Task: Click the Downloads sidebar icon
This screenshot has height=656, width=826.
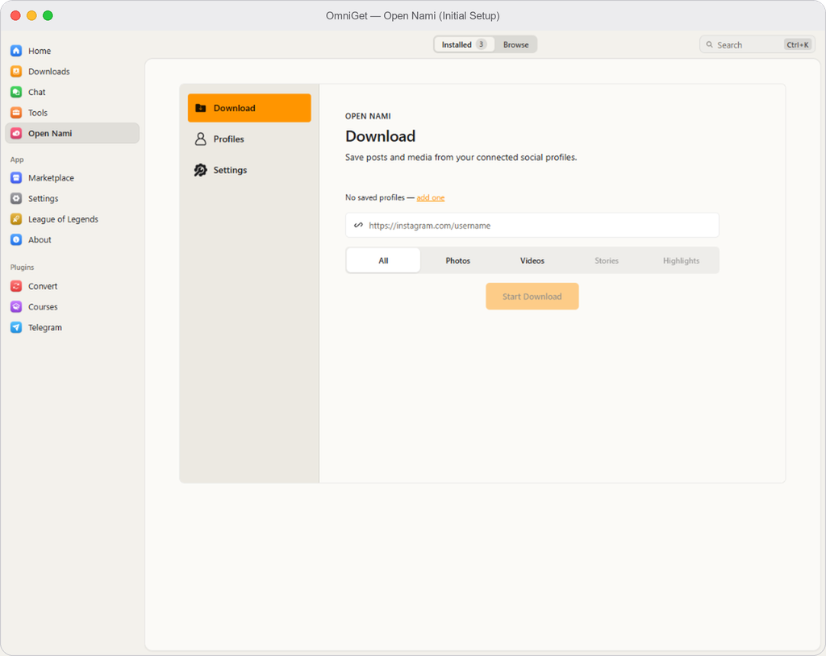Action: [x=16, y=71]
